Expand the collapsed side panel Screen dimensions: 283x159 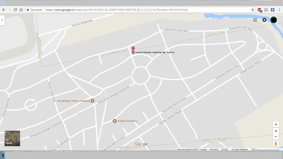pyautogui.click(x=2, y=20)
